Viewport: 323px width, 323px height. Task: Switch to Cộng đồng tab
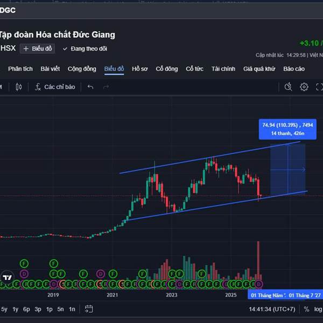coord(82,69)
